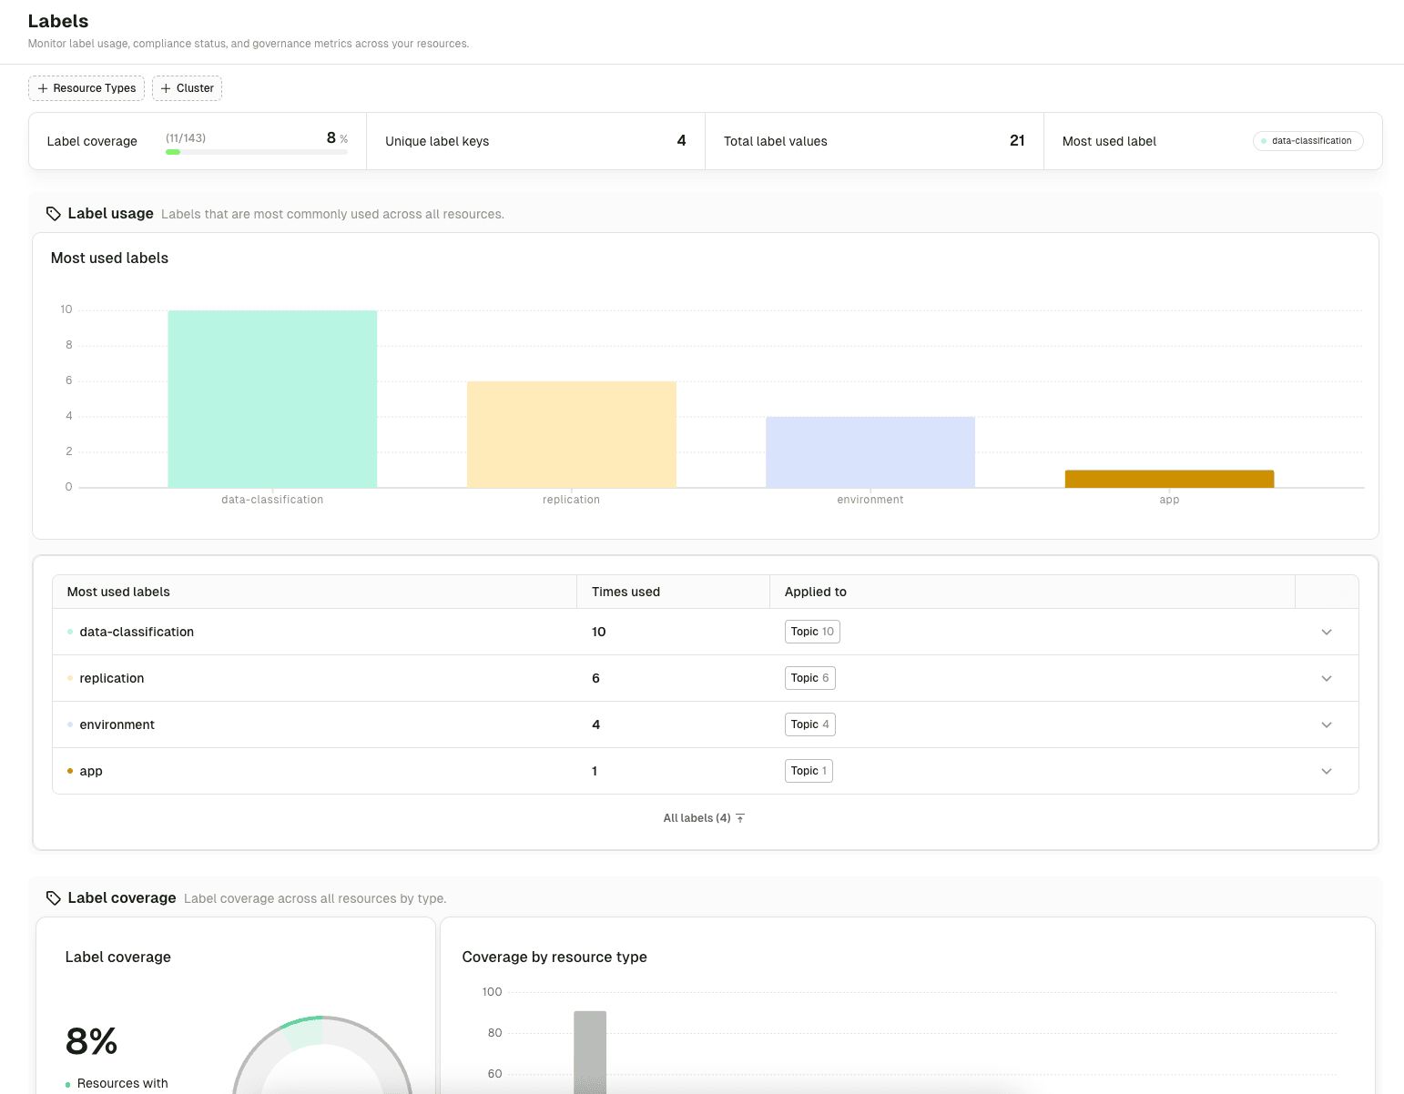
Task: Click the Label coverage progress bar
Action: (x=256, y=151)
